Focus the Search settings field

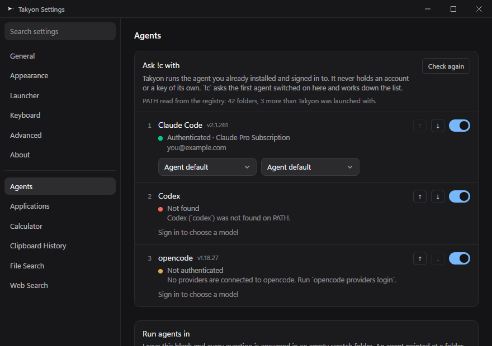[x=60, y=31]
